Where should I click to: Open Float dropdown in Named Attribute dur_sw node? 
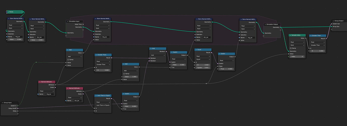tap(74, 98)
